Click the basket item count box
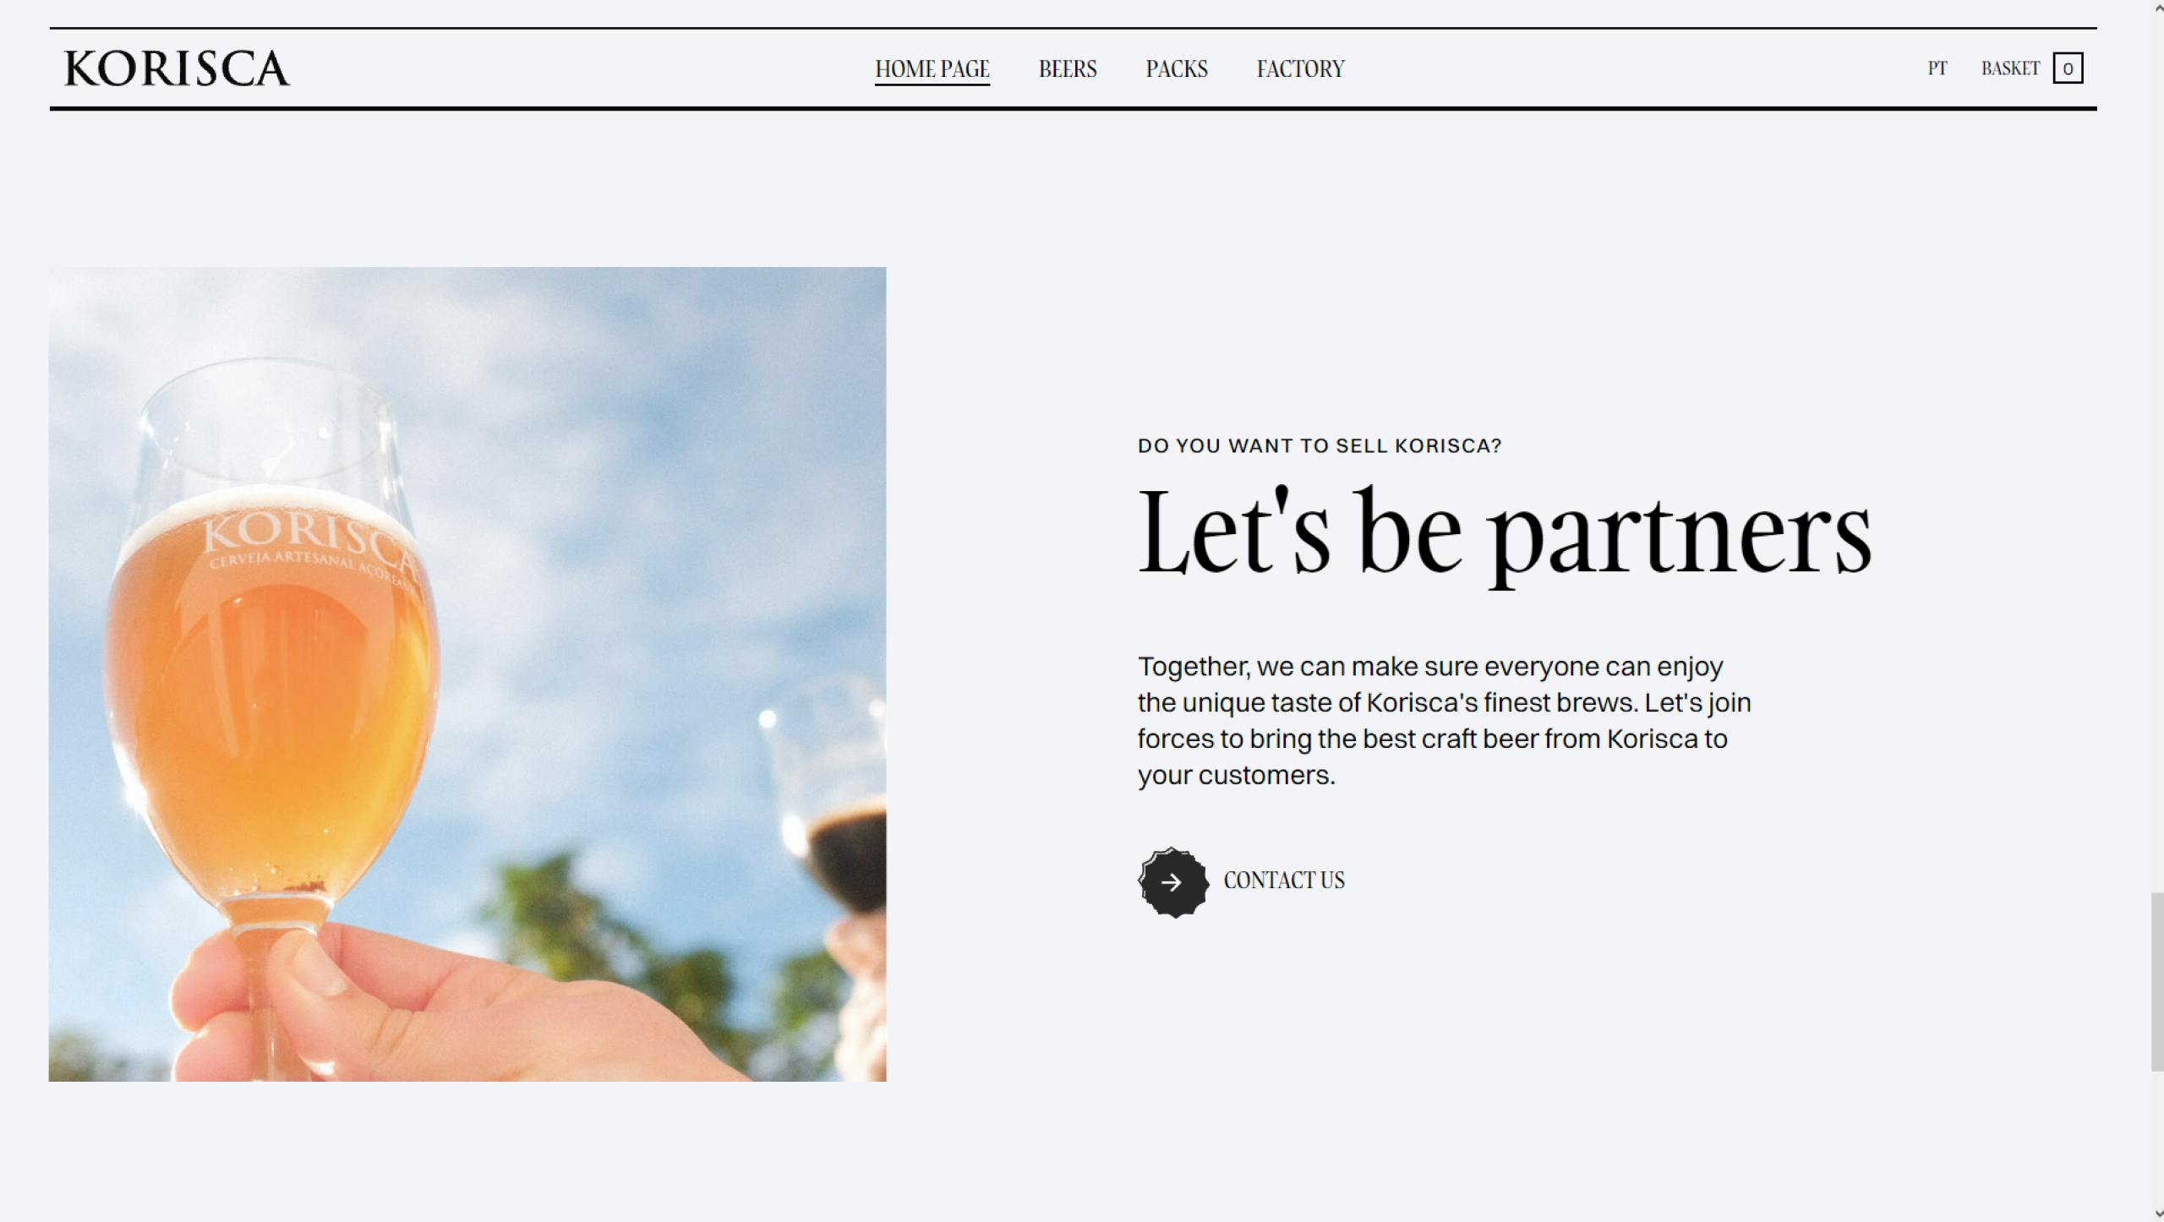Screen dimensions: 2164x1222 pyautogui.click(x=2067, y=68)
